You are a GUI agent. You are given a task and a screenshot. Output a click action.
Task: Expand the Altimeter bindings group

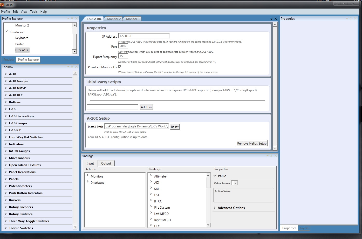click(151, 175)
